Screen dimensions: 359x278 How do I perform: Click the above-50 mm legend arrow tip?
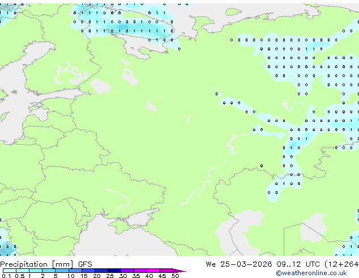179,271
